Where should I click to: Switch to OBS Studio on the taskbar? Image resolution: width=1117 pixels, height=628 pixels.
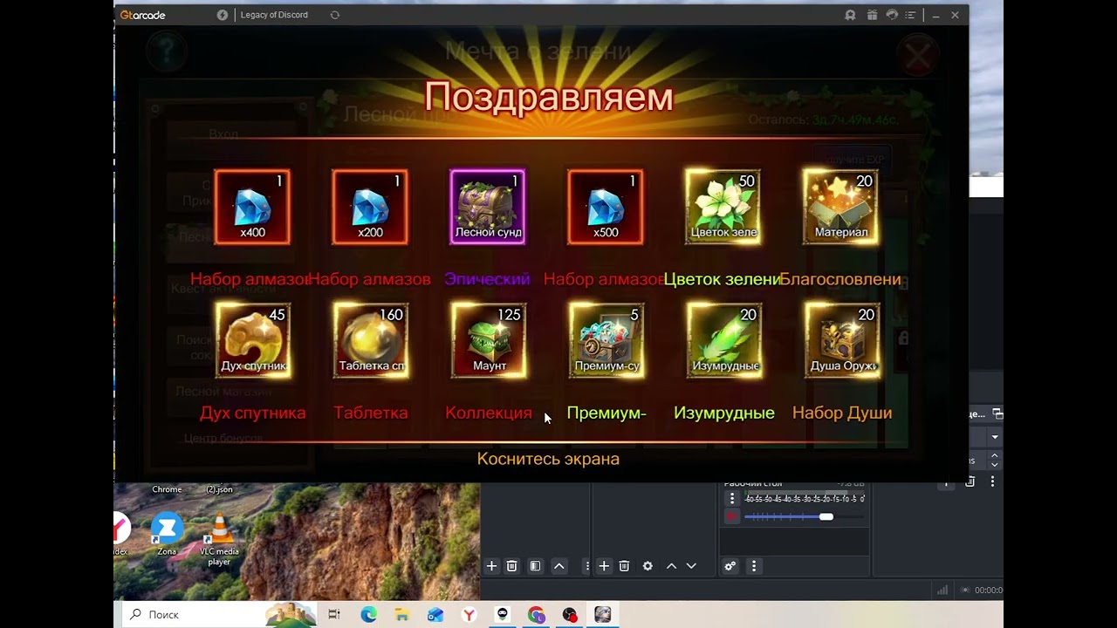[x=570, y=615]
